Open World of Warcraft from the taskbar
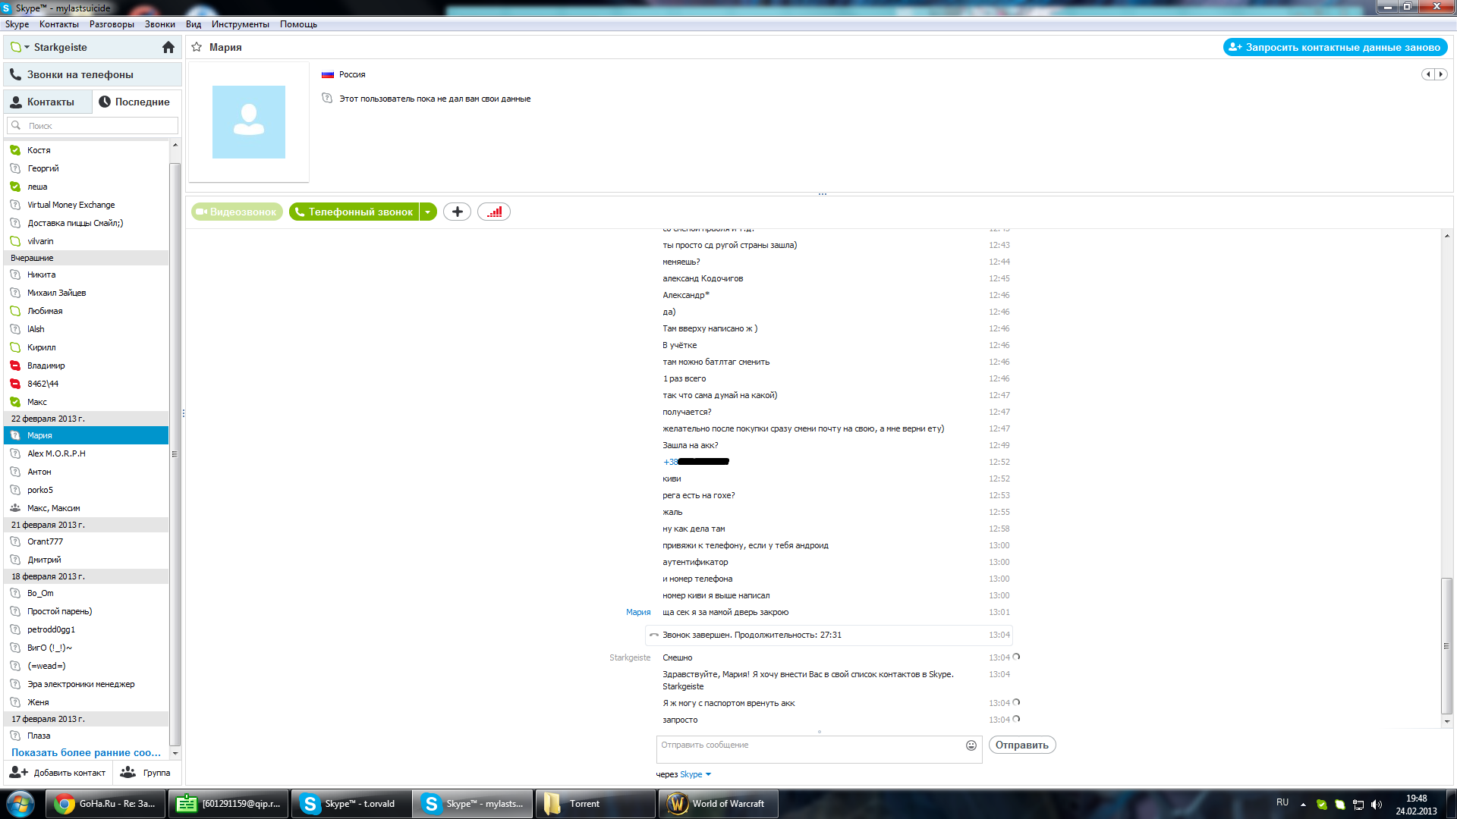The height and width of the screenshot is (819, 1457). pos(717,804)
